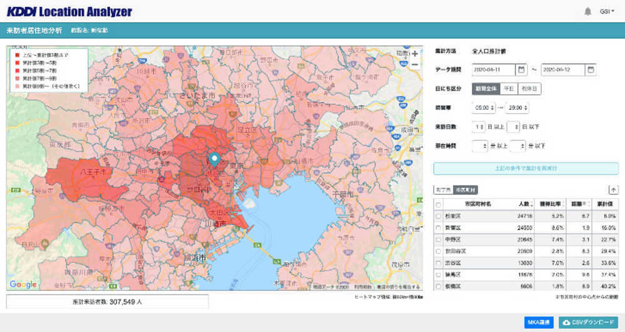Click the first legend color swatch
Viewport: 625px width, 332px height.
pos(17,55)
